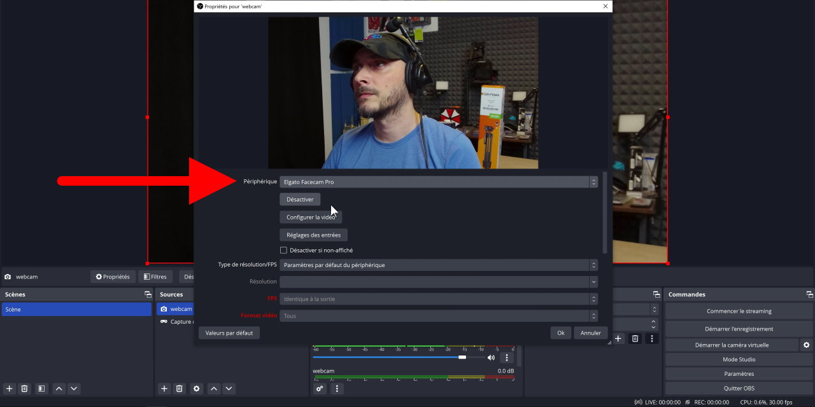Mute the audio mixer speaker icon
The width and height of the screenshot is (815, 407).
point(491,357)
